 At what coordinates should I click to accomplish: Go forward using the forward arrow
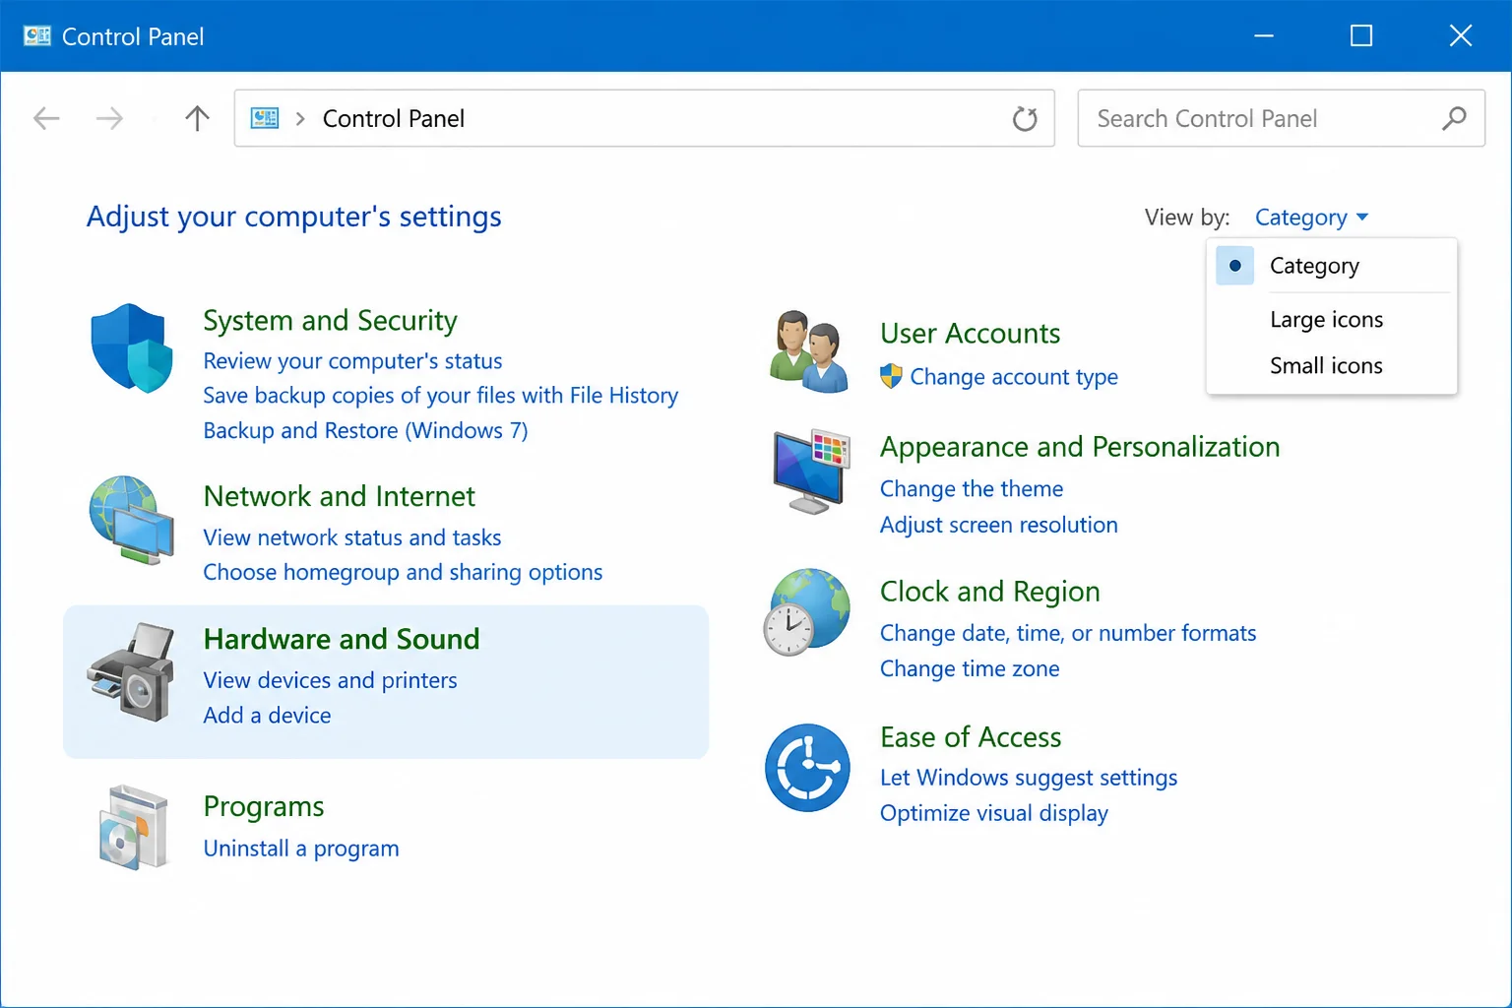pos(109,119)
